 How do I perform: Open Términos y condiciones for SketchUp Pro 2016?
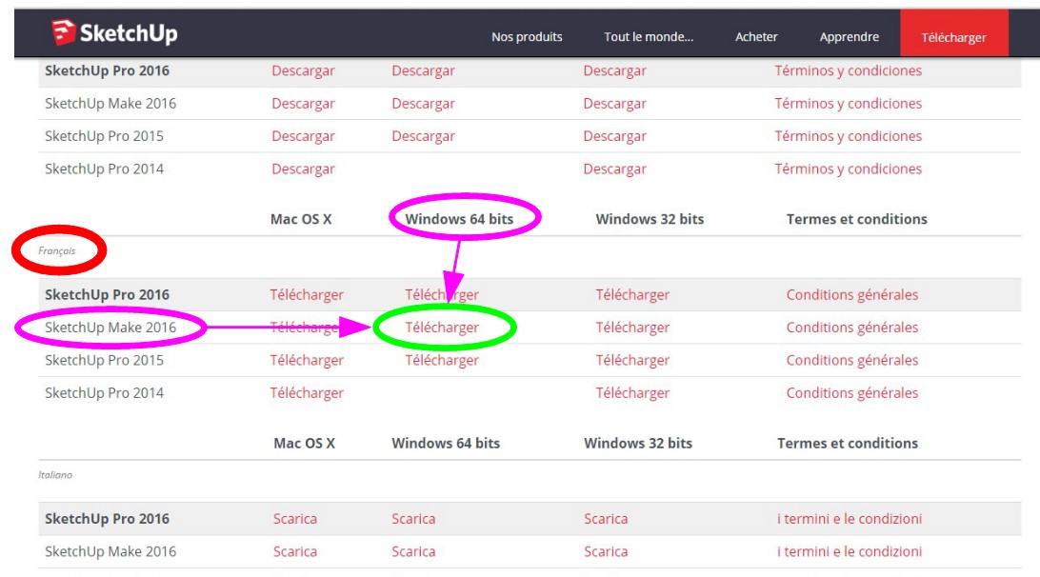point(849,71)
